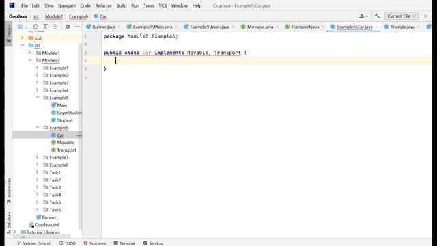Open the TODO tool window
The image size is (437, 246).
coord(68,243)
